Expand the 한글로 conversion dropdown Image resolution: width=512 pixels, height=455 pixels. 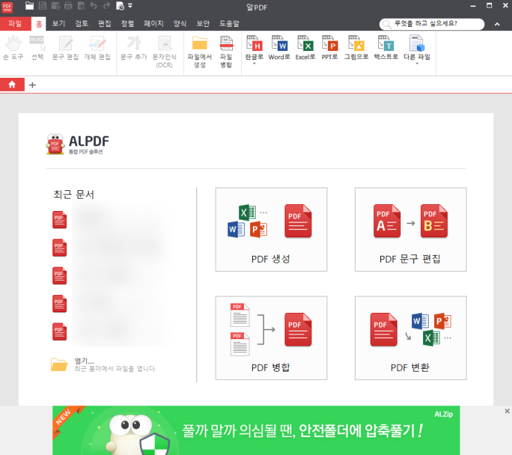253,64
